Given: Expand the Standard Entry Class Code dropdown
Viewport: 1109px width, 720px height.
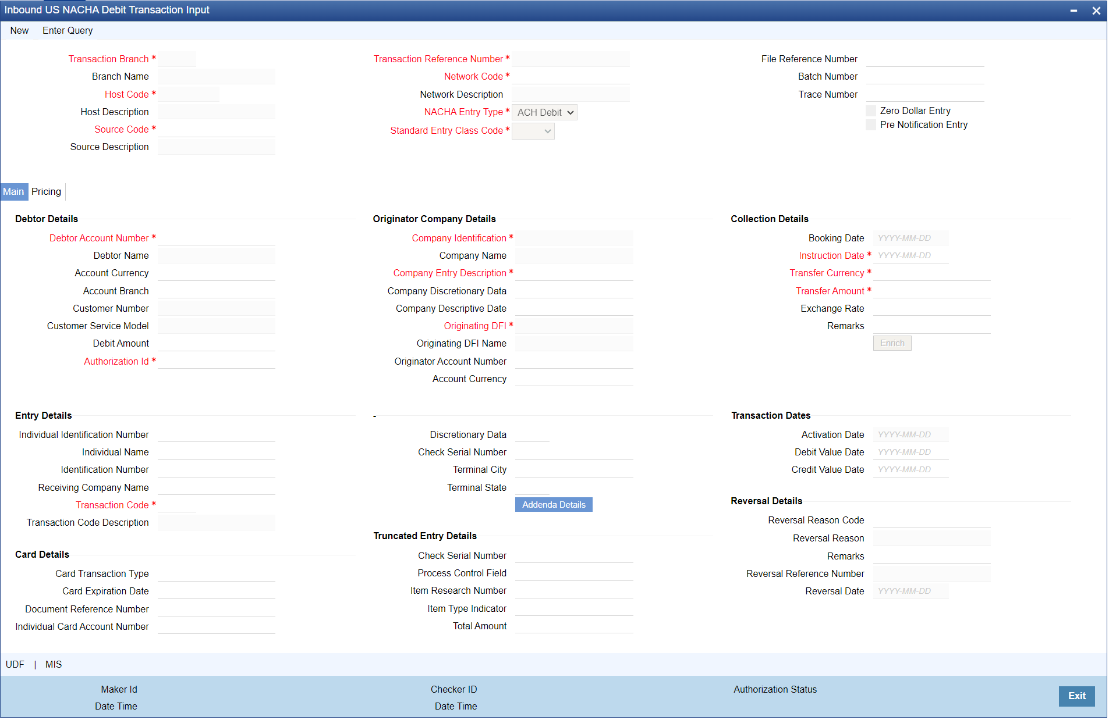Looking at the screenshot, I should pos(533,131).
